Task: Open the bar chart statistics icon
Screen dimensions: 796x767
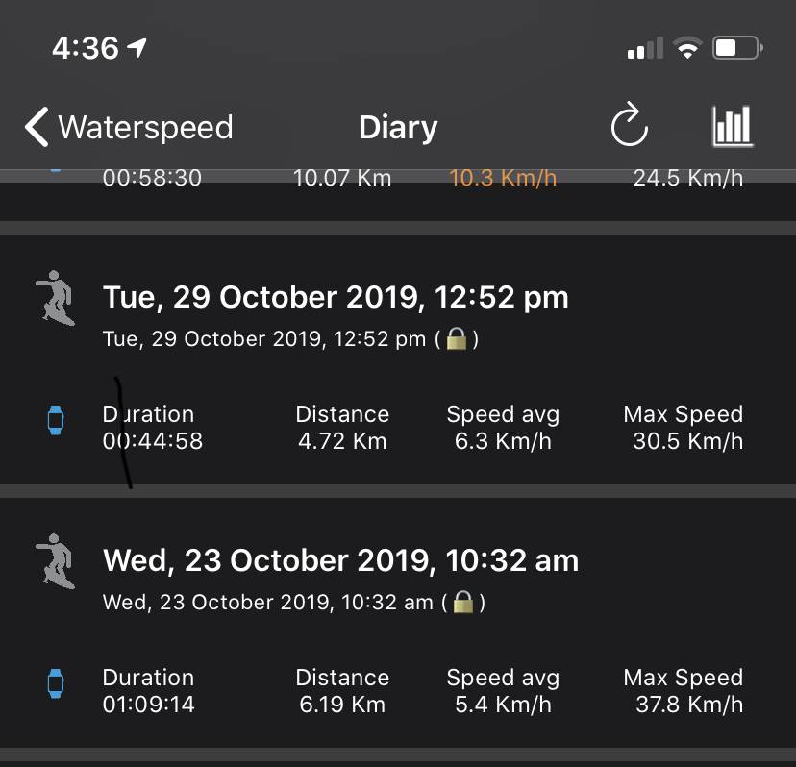Action: pyautogui.click(x=732, y=127)
